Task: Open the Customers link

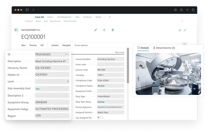Action: [x=29, y=21]
